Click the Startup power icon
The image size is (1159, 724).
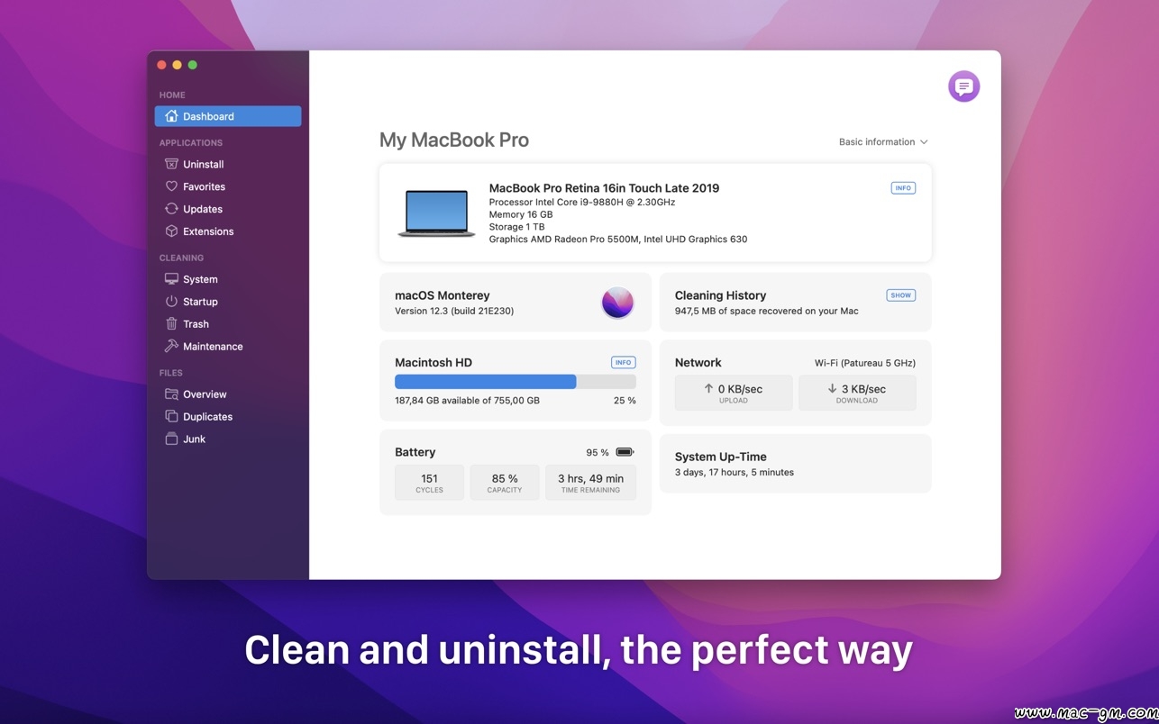(x=171, y=302)
